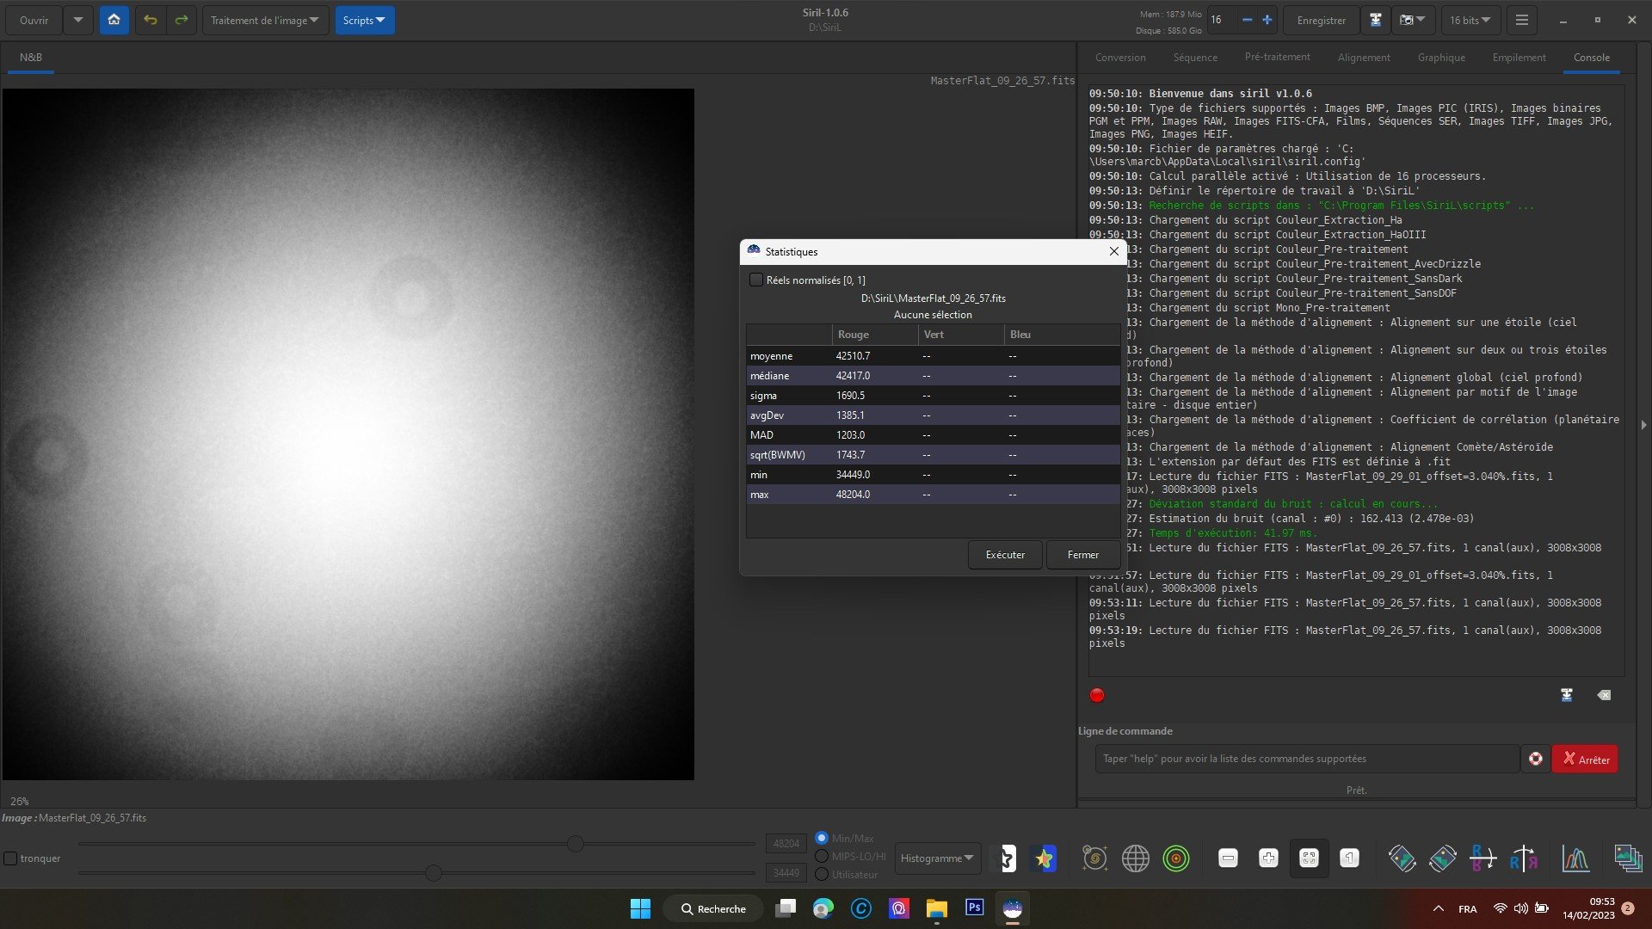
Task: Toggle the tronquer checkbox
Action: click(x=10, y=858)
